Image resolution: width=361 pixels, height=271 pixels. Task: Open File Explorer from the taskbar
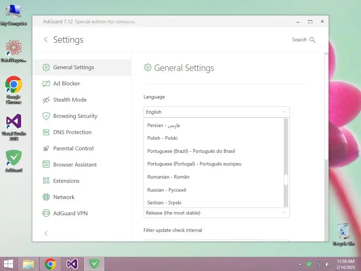coord(29,264)
